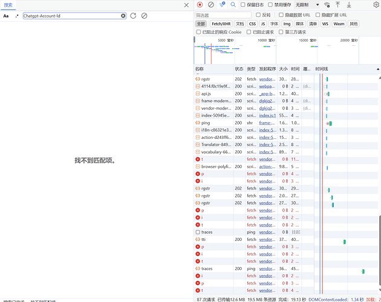Viewport: 381px width, 302px height.
Task: Check 已阻止请求 checkbox
Action: click(249, 32)
